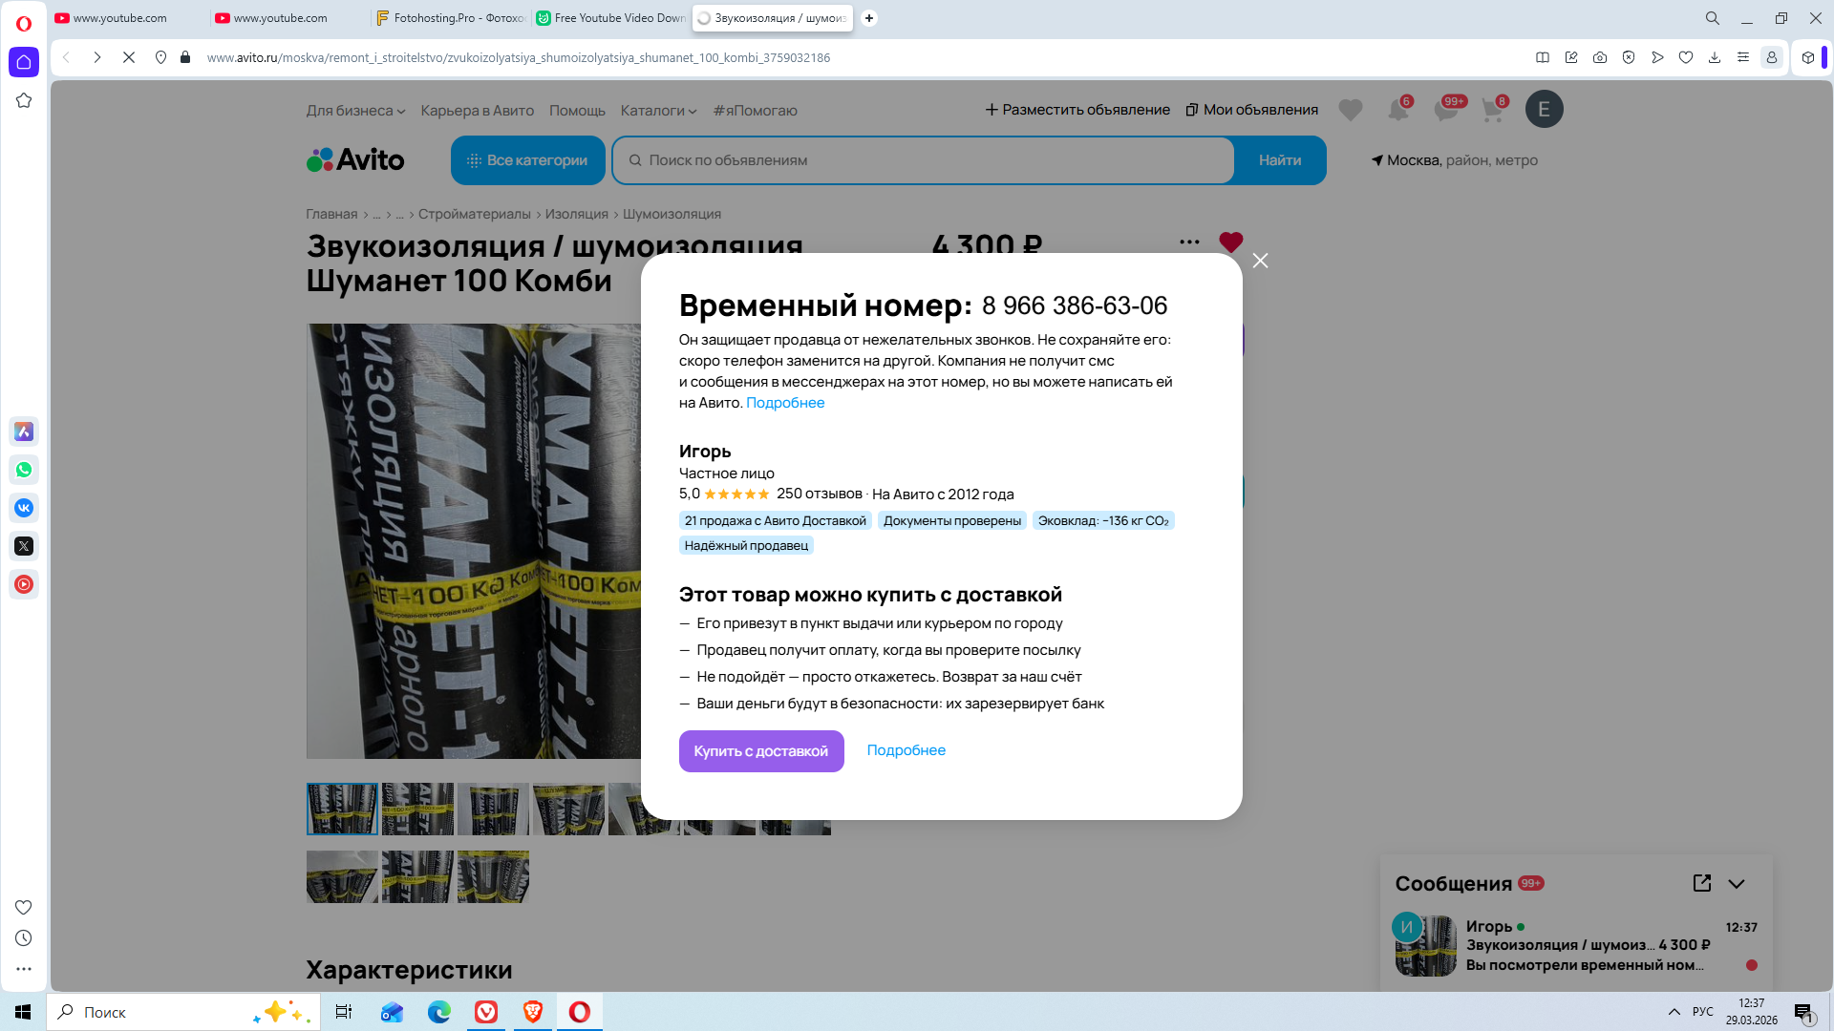The image size is (1834, 1031).
Task: Open Avito messages chat bubble icon
Action: [x=1445, y=110]
